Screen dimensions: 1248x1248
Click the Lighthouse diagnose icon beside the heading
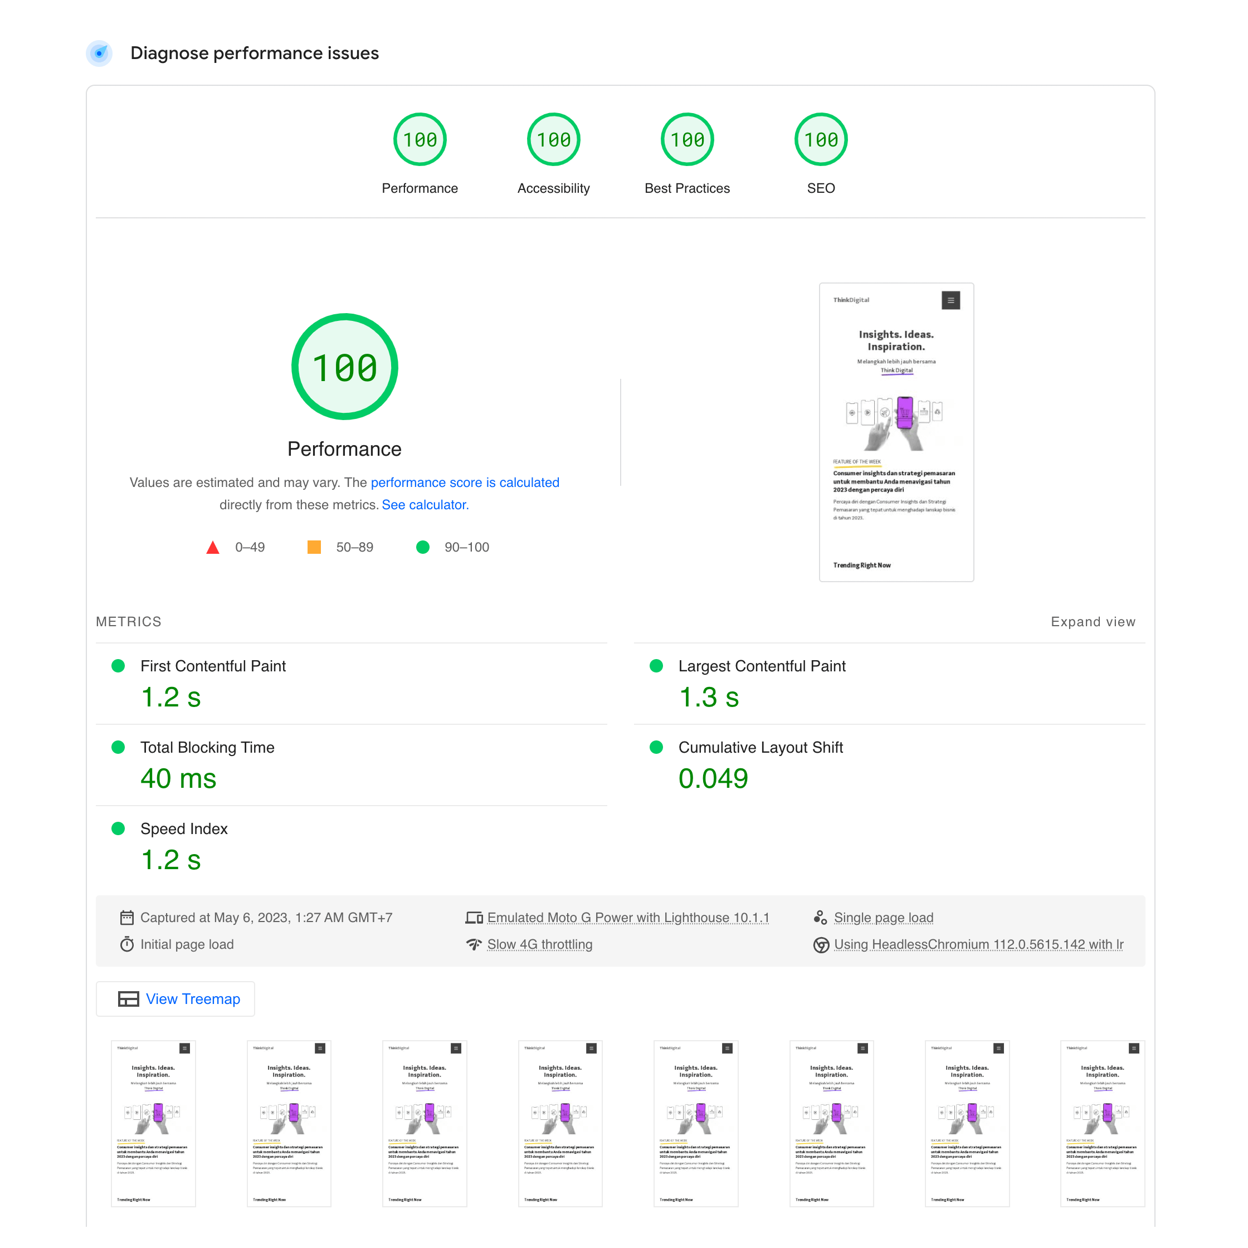(99, 53)
